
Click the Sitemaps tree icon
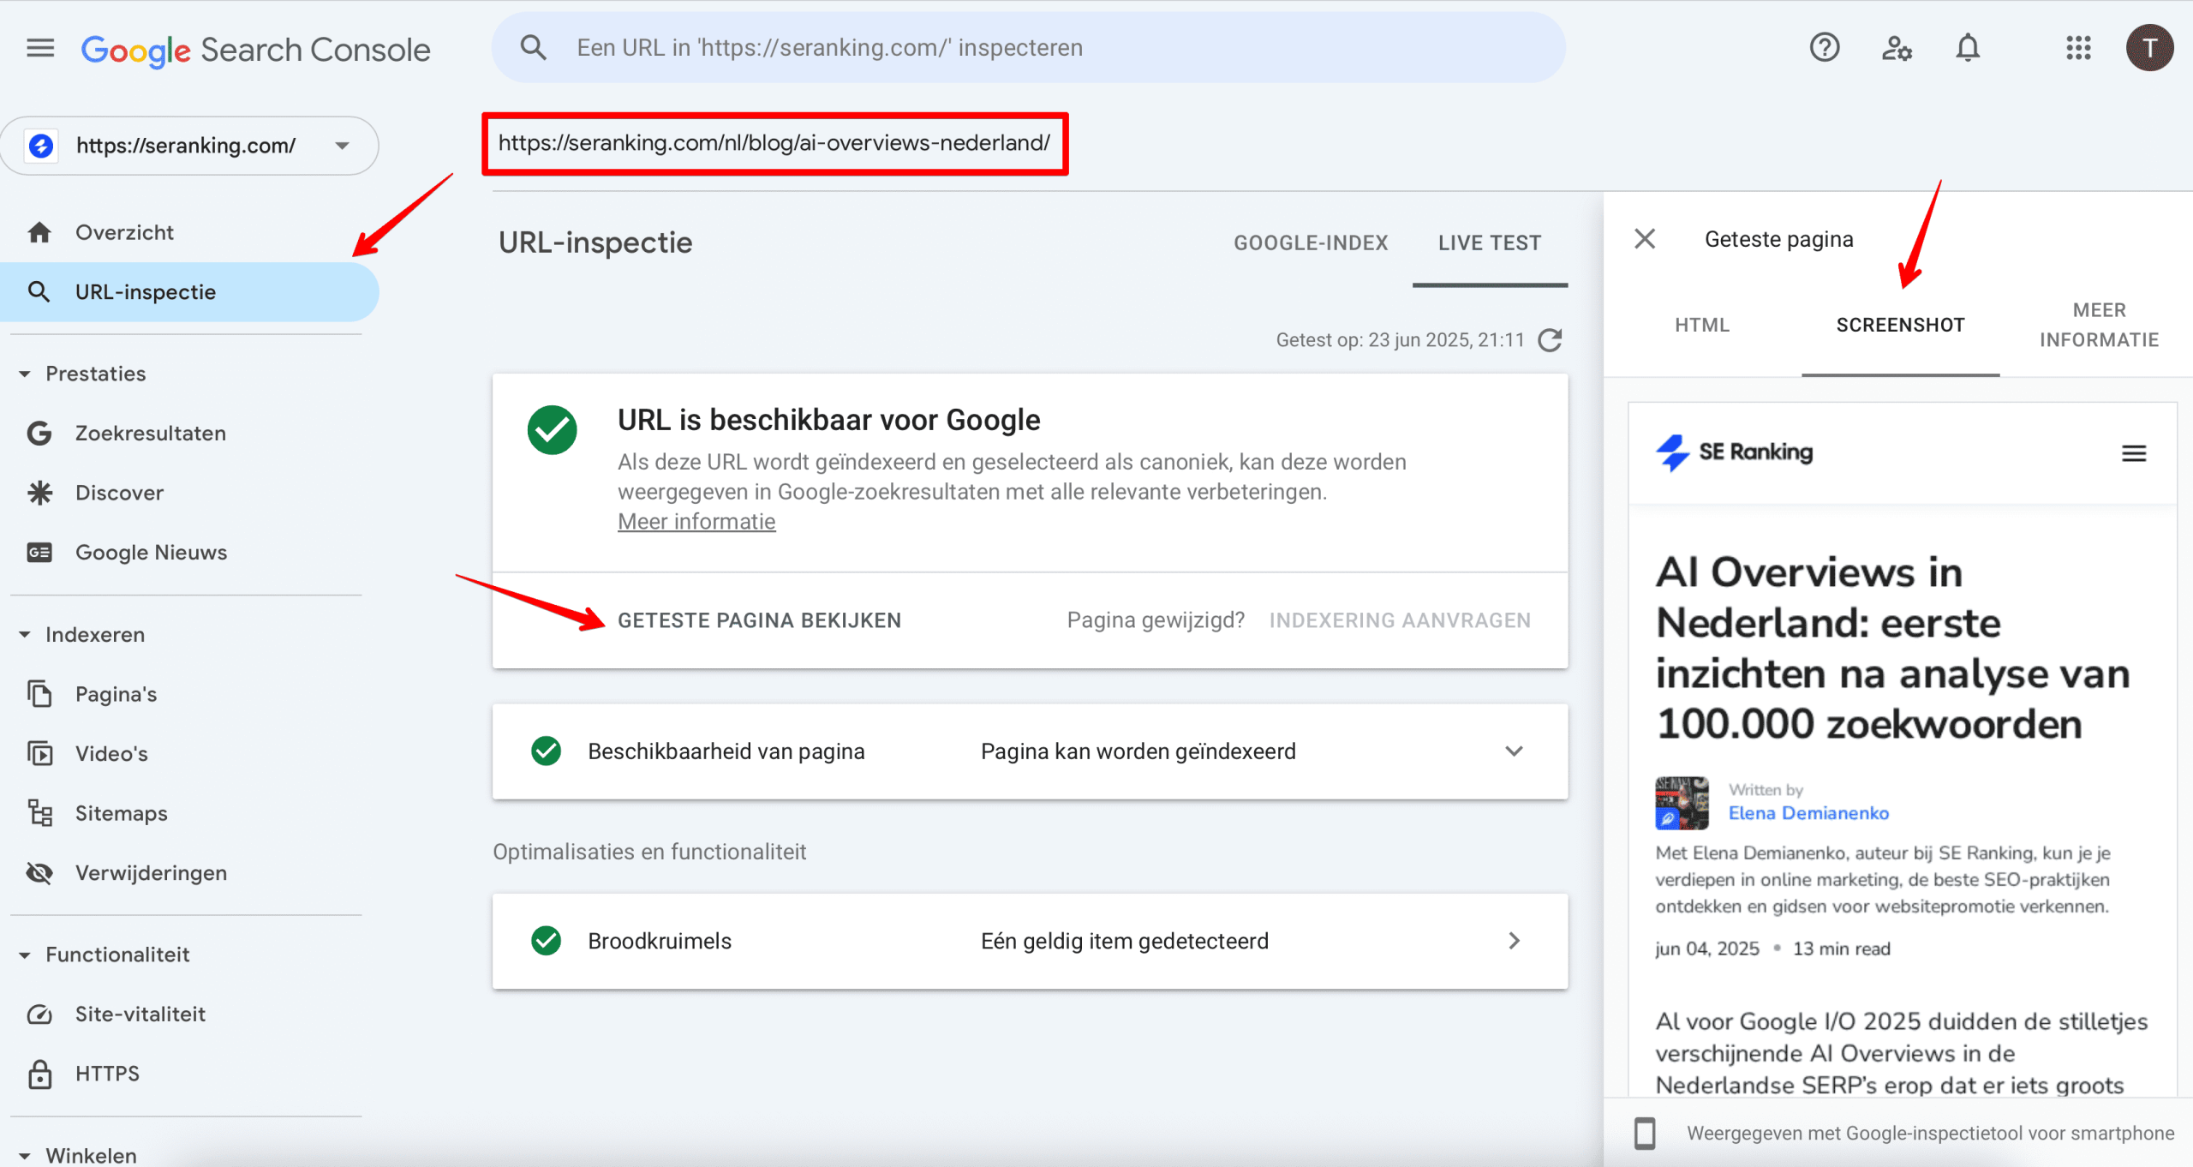pyautogui.click(x=39, y=813)
